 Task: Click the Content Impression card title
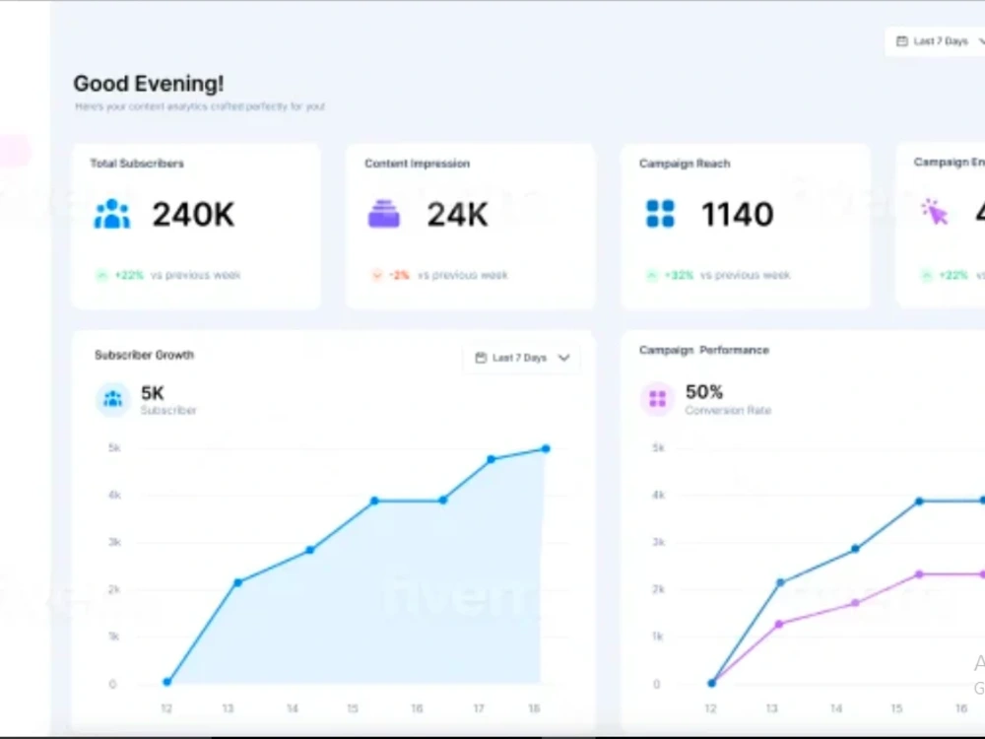[x=417, y=164]
